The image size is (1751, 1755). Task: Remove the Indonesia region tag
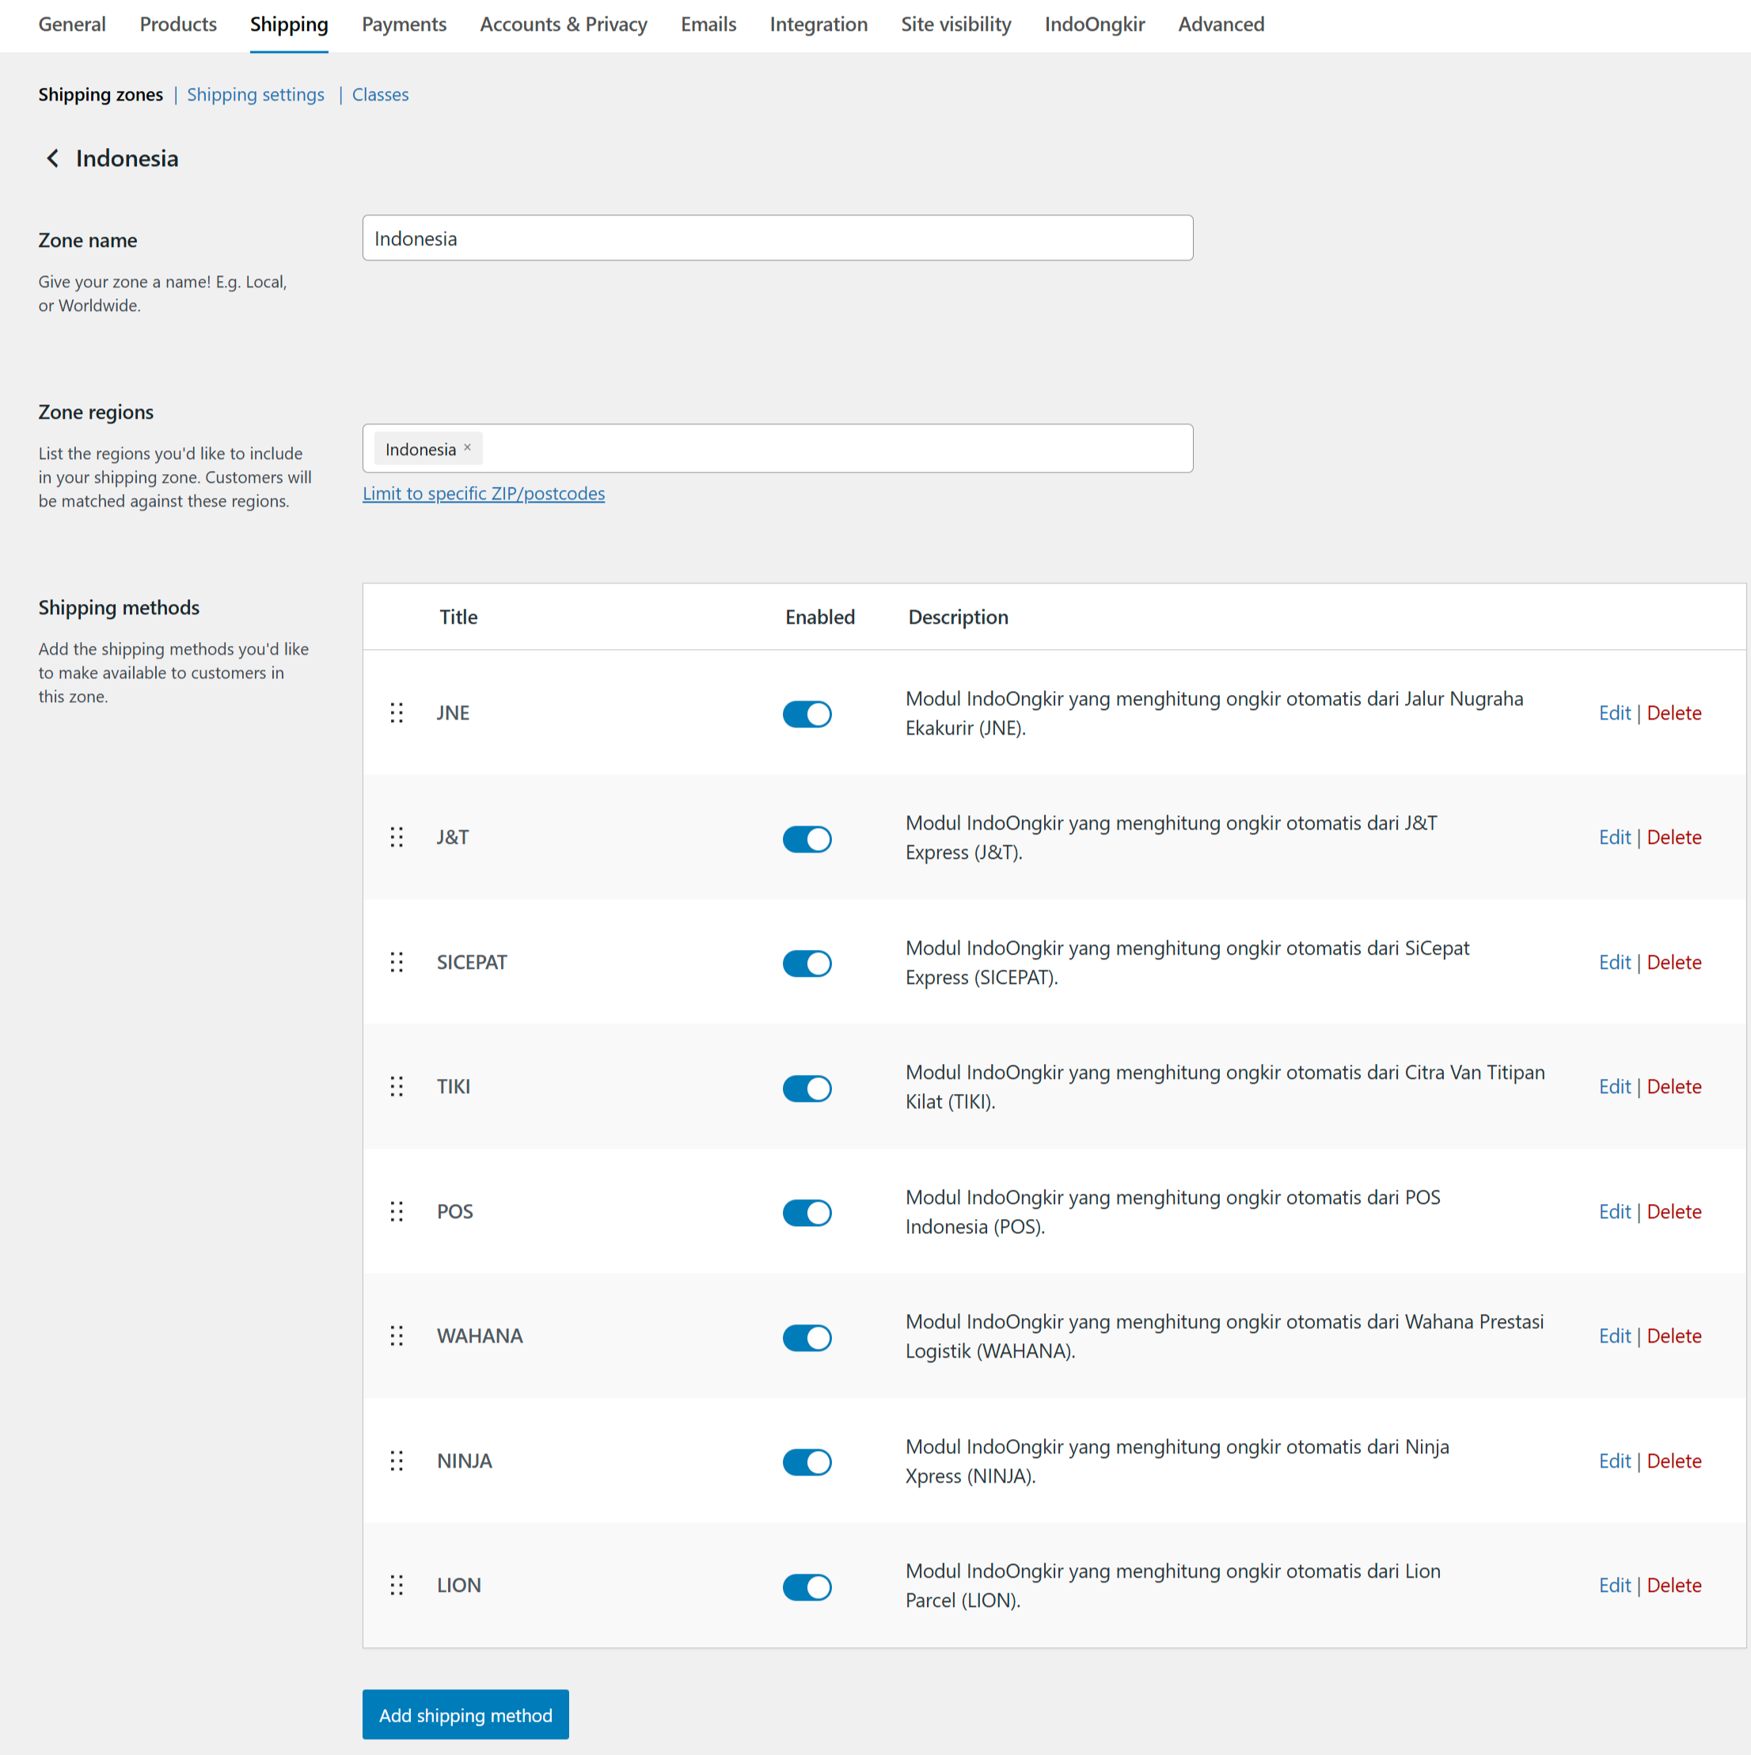tap(468, 448)
